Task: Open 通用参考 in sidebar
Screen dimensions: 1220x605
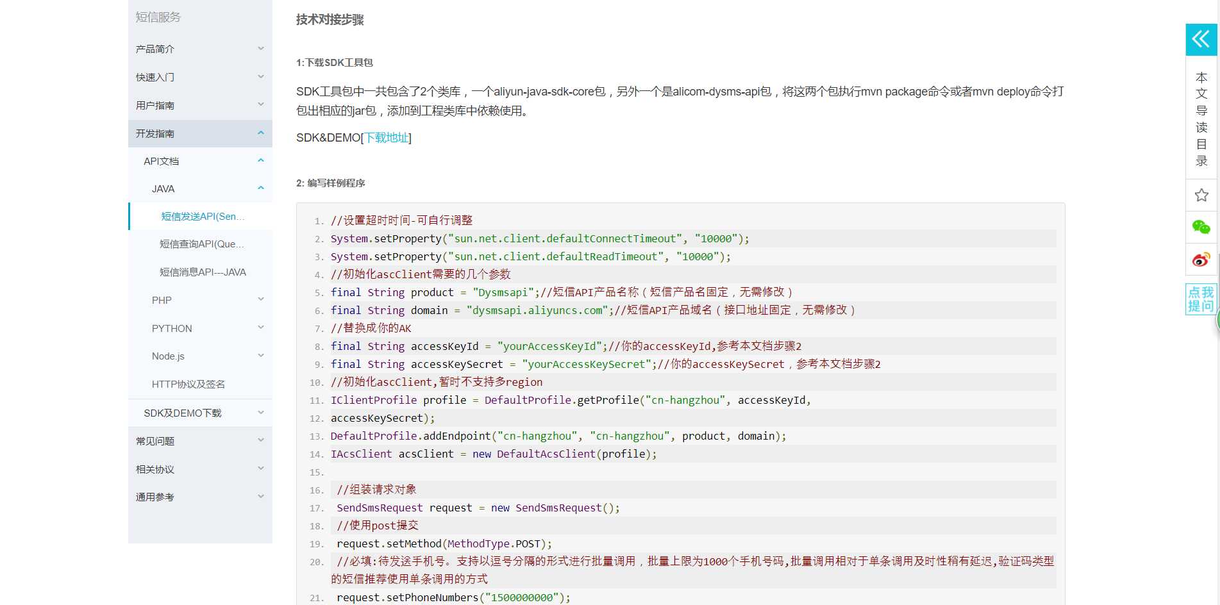Action: 155,497
